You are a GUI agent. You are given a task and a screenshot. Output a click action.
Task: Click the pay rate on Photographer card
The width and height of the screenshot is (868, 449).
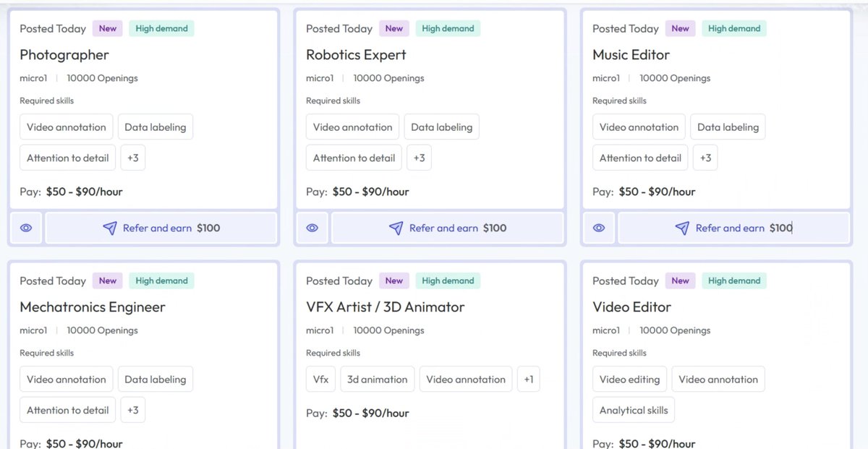click(84, 192)
